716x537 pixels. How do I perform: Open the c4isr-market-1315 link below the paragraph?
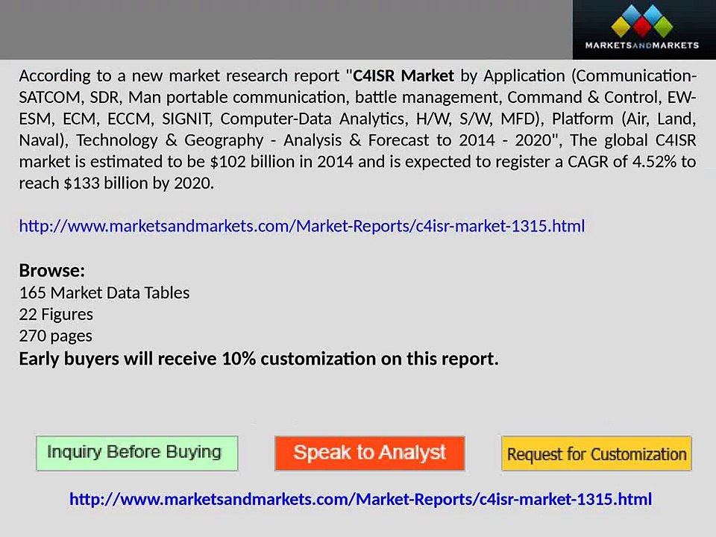[x=302, y=226]
